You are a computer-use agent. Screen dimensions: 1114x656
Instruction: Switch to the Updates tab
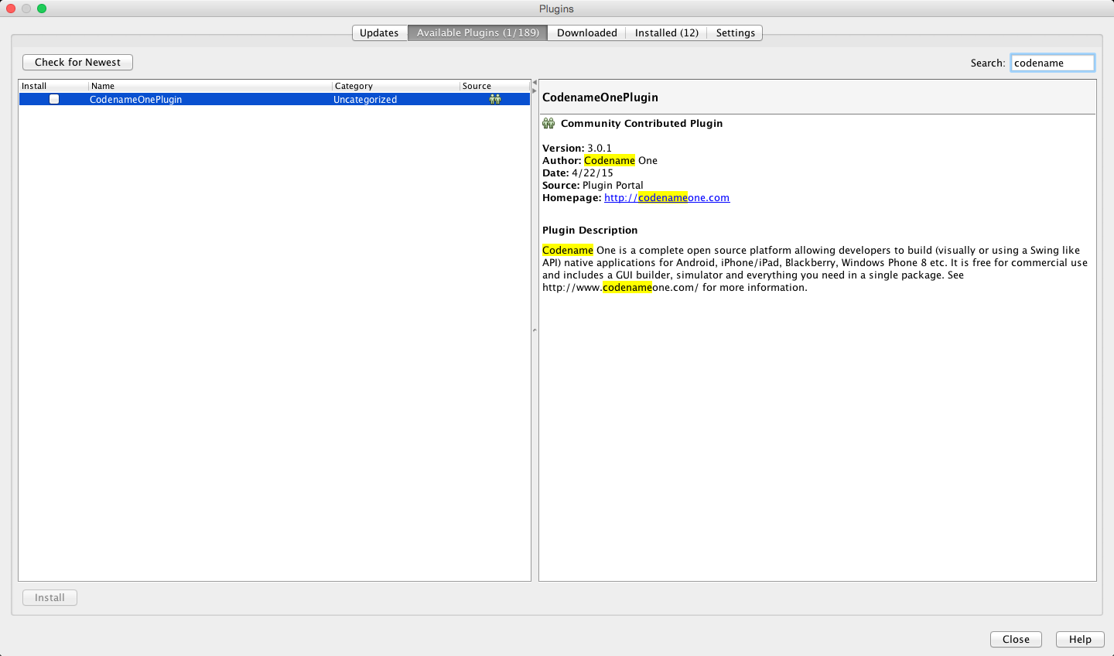coord(379,32)
